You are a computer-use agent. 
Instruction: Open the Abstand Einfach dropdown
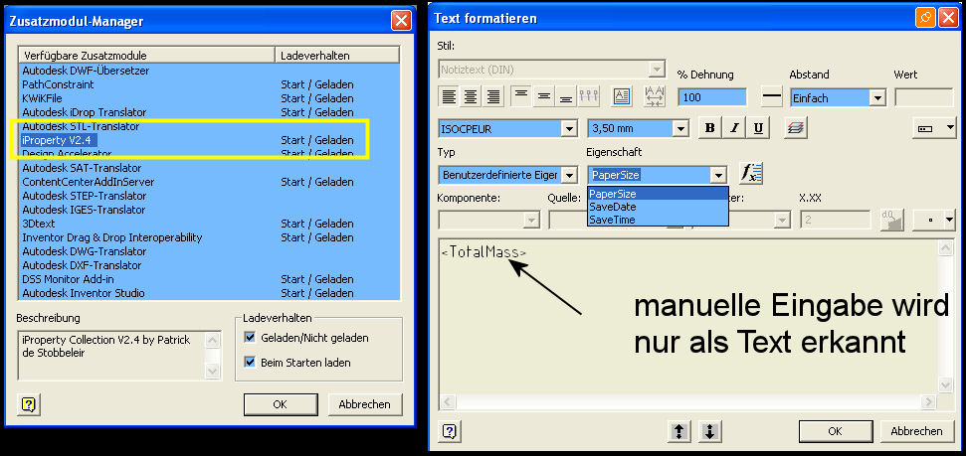(877, 97)
